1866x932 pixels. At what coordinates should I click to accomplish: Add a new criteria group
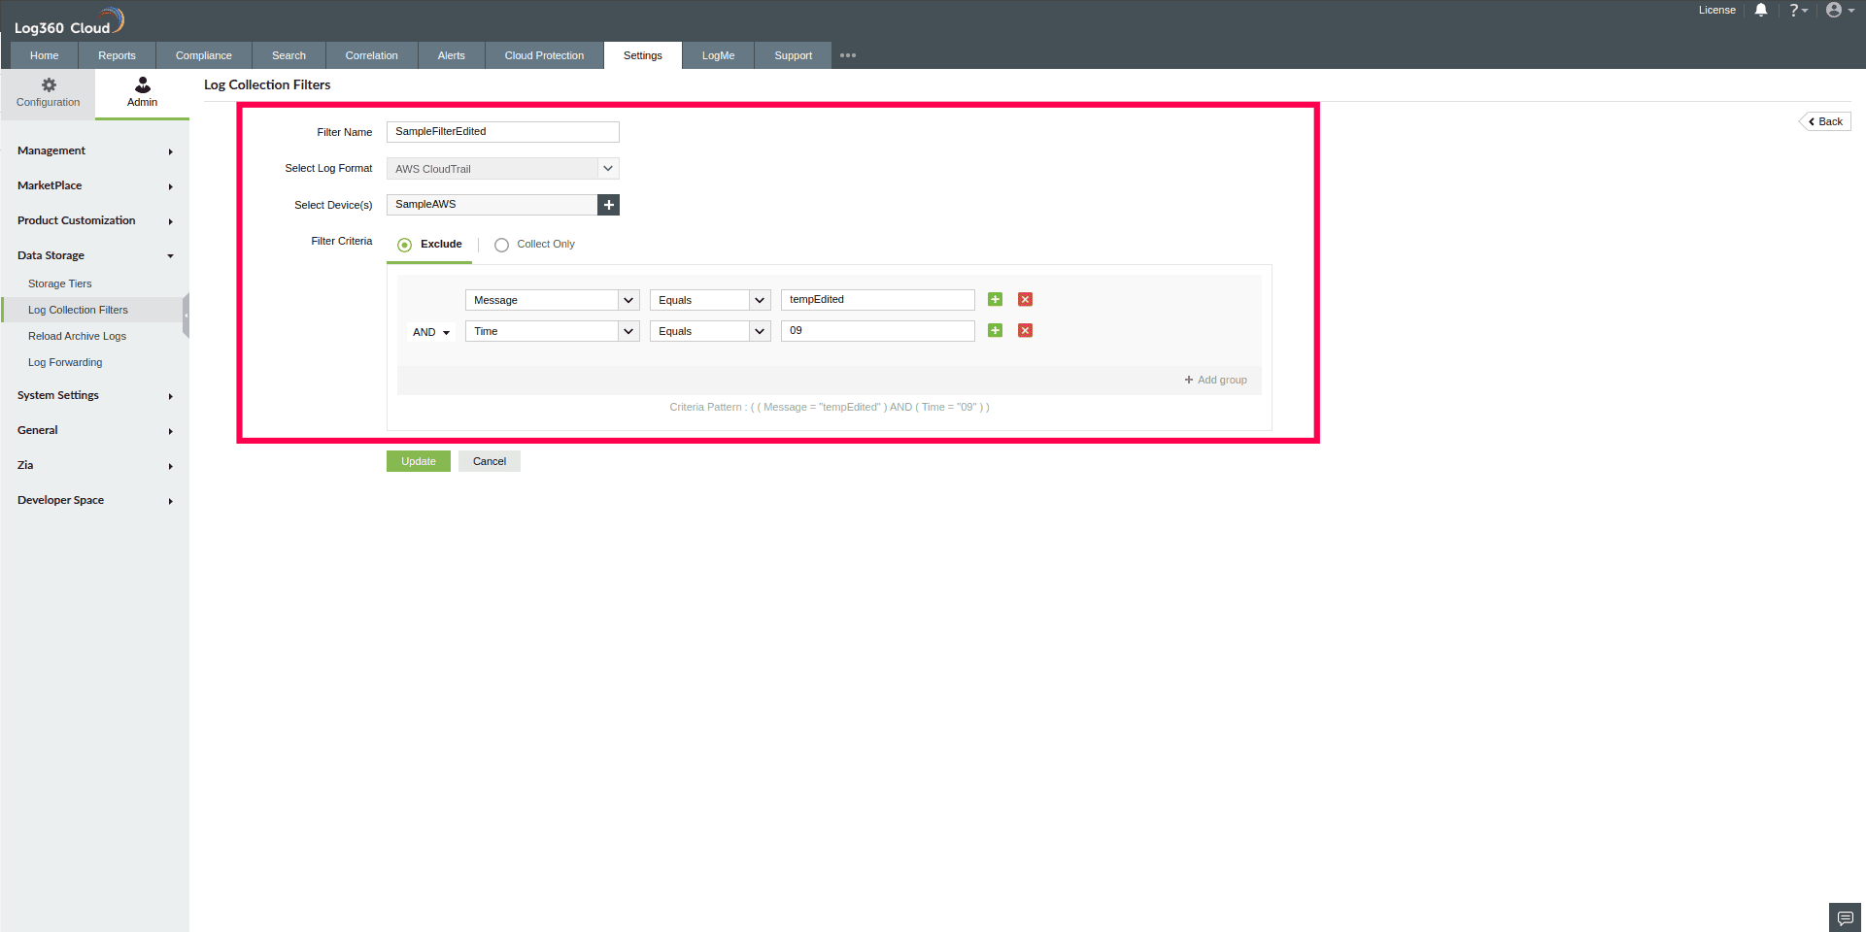[1215, 380]
